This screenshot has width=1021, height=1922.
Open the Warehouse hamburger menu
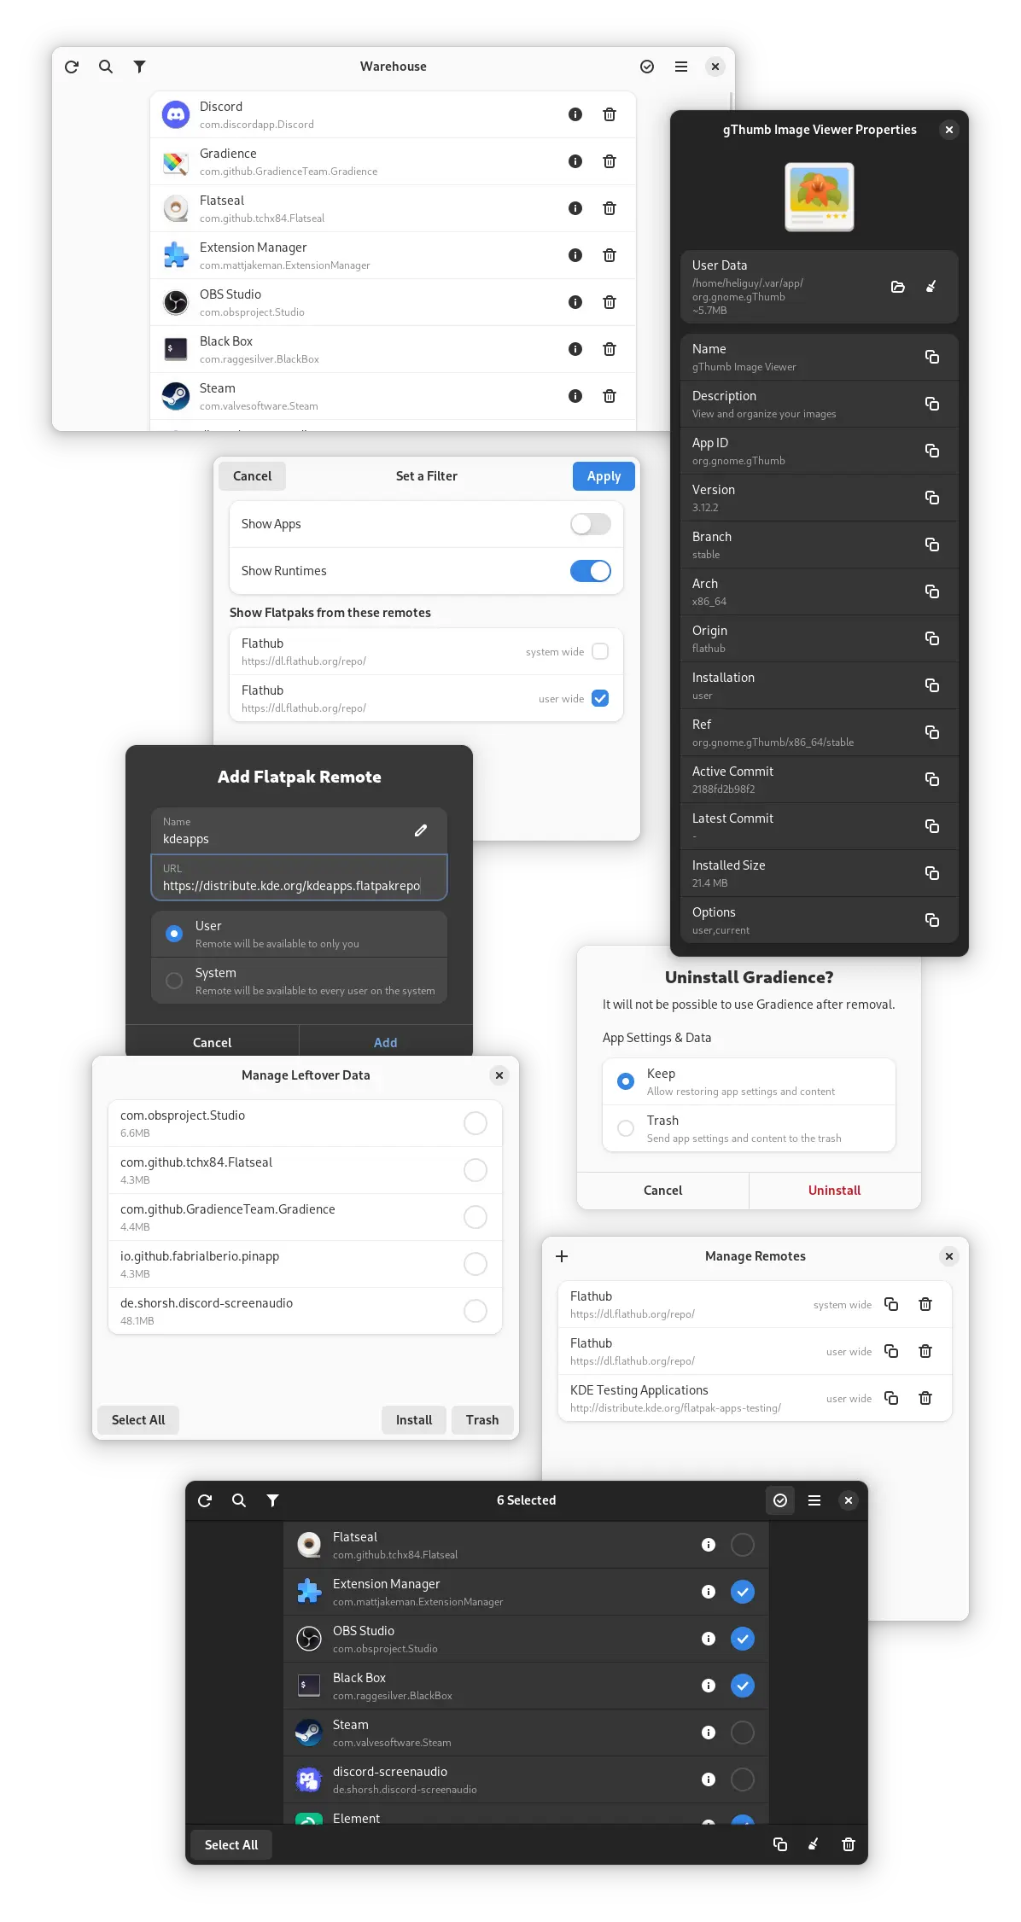(x=681, y=67)
